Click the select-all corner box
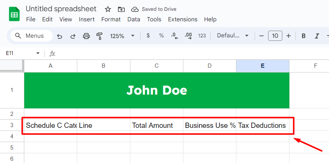Image resolution: width=329 pixels, height=163 pixels. [x=12, y=65]
